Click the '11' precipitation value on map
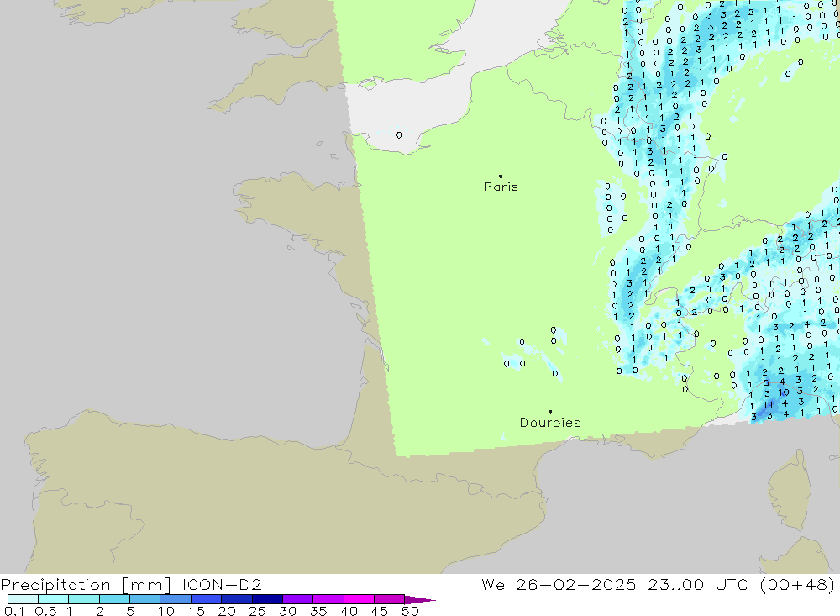This screenshot has width=840, height=616. pyautogui.click(x=769, y=405)
